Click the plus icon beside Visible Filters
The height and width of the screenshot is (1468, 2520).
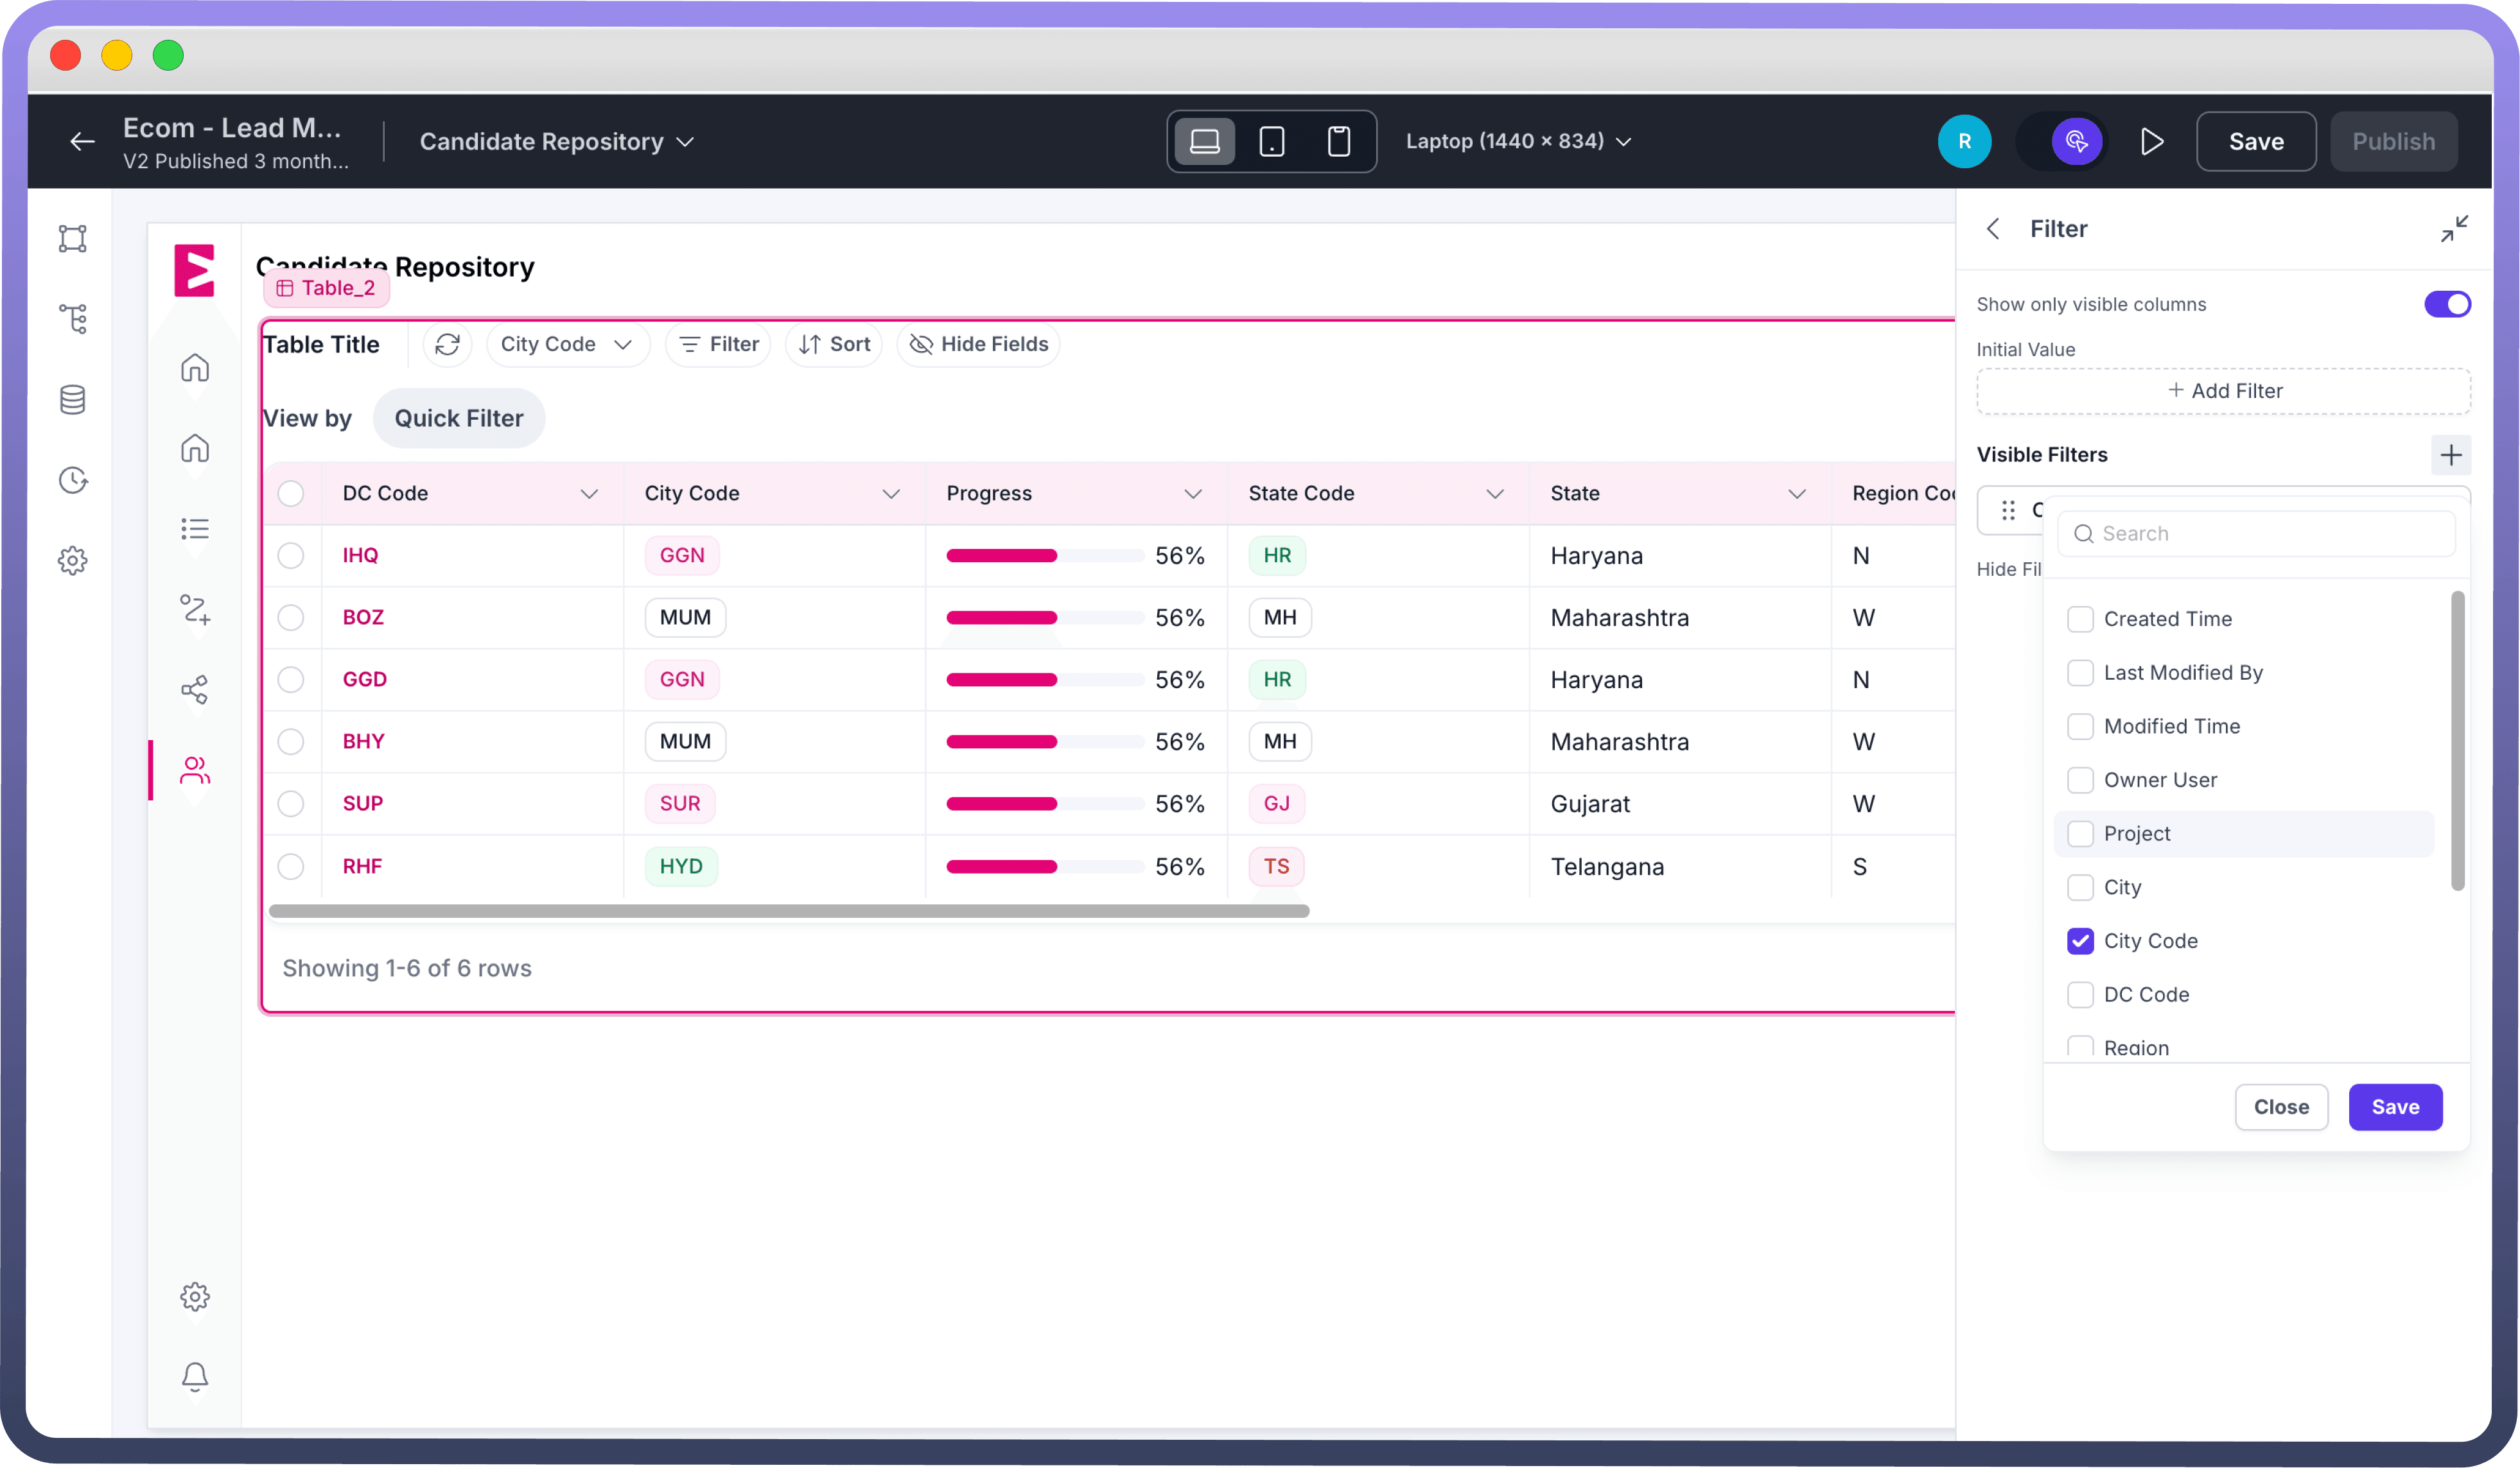point(2450,456)
